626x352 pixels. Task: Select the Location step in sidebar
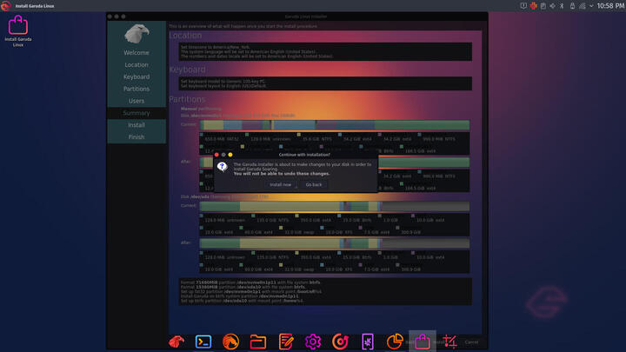137,64
